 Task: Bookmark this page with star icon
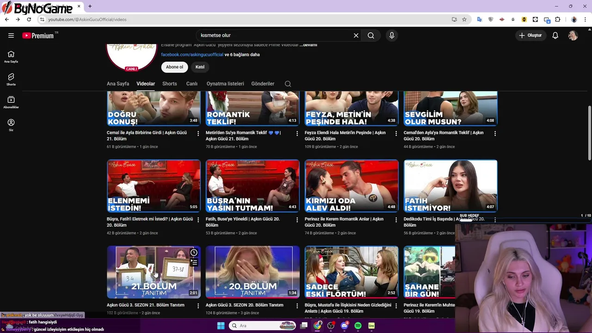464,19
